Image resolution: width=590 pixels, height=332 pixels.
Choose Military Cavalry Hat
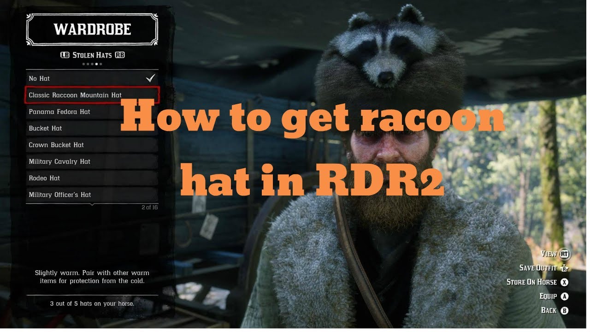pyautogui.click(x=92, y=161)
